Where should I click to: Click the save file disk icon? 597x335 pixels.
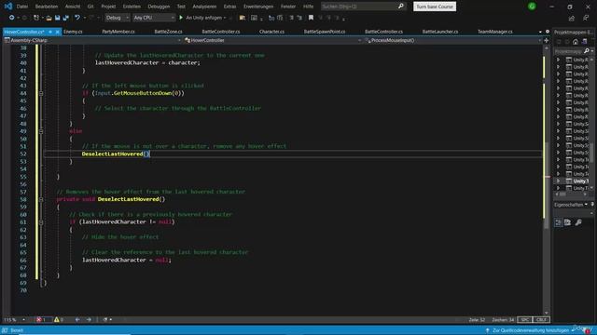click(57, 18)
